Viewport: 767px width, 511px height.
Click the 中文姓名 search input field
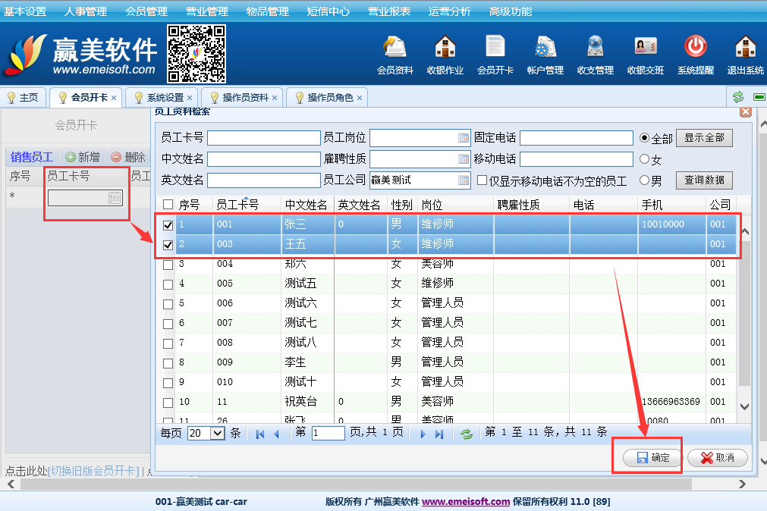(263, 159)
